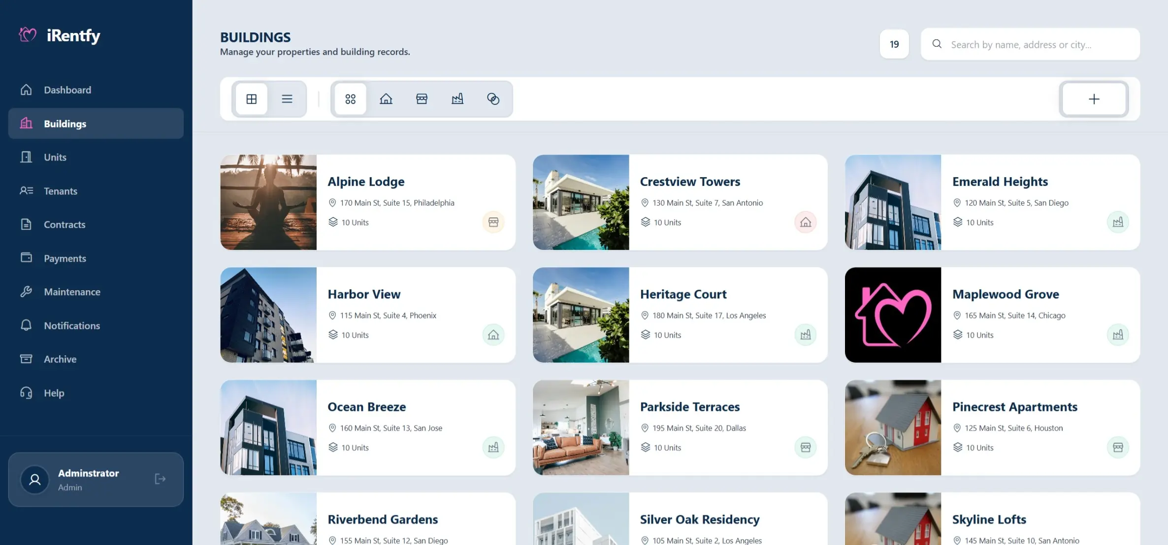Go to Maintenance
The image size is (1168, 545).
[x=96, y=292]
